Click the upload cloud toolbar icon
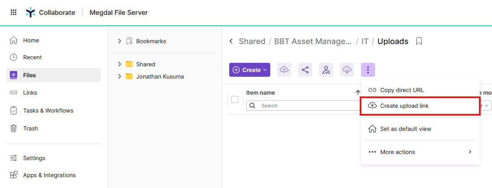Screen dimensions: 492x188 (x=284, y=70)
